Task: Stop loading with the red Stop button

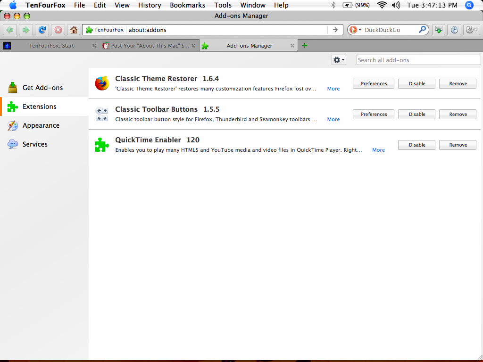Action: point(58,30)
